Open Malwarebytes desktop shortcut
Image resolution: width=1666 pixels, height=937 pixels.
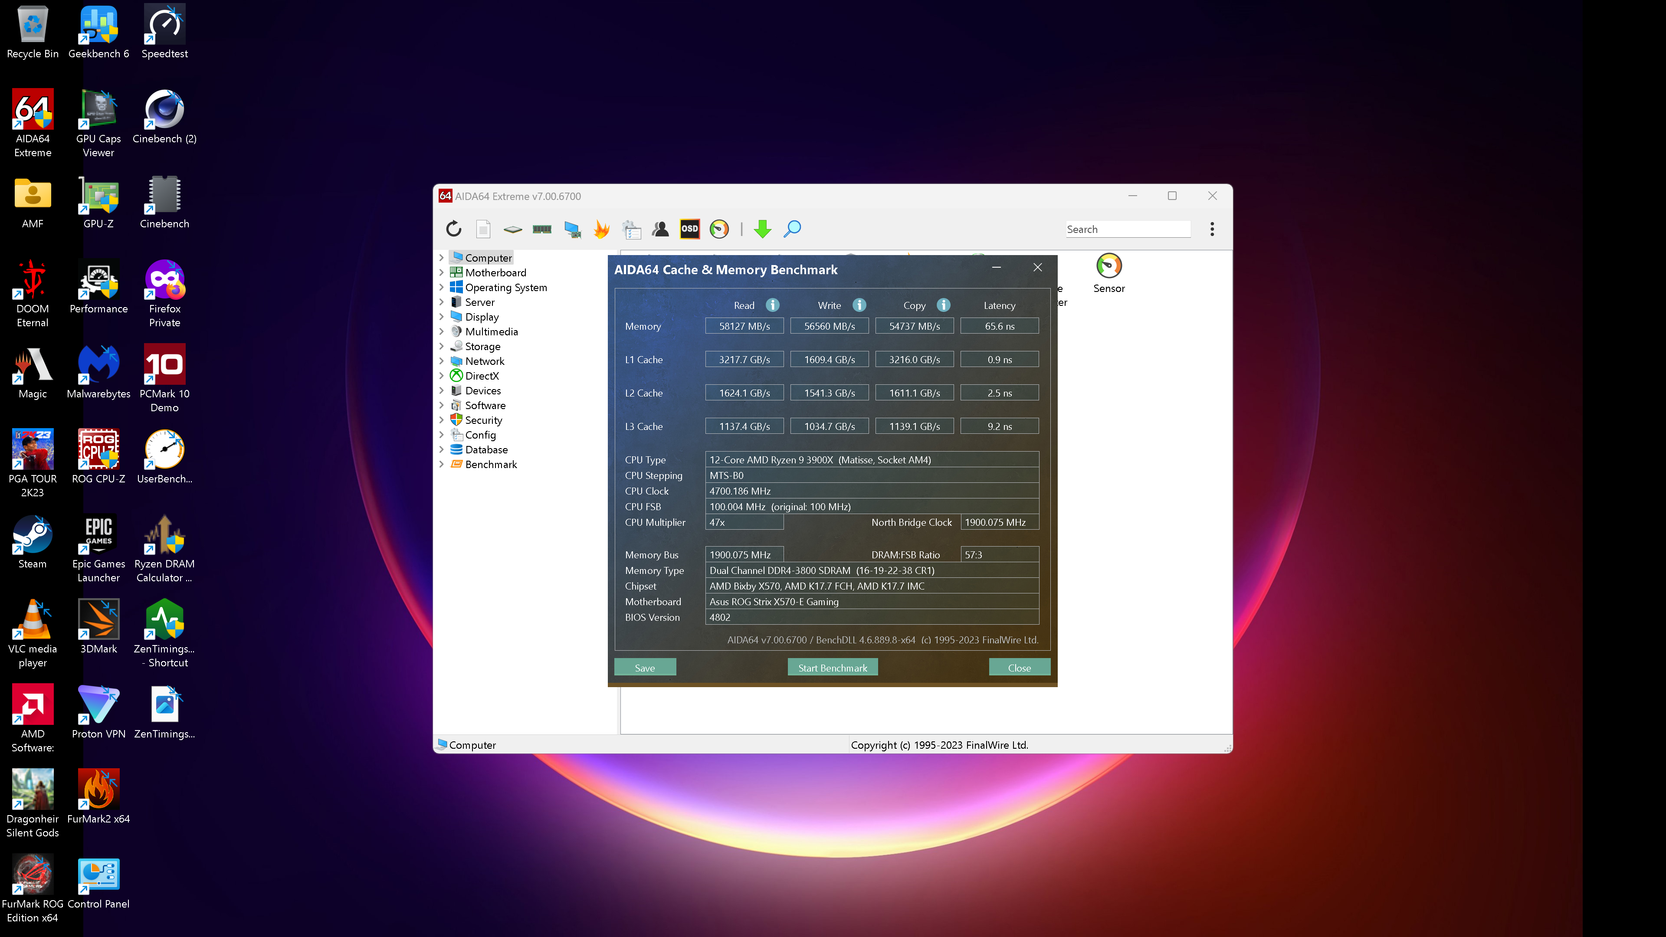pos(98,373)
